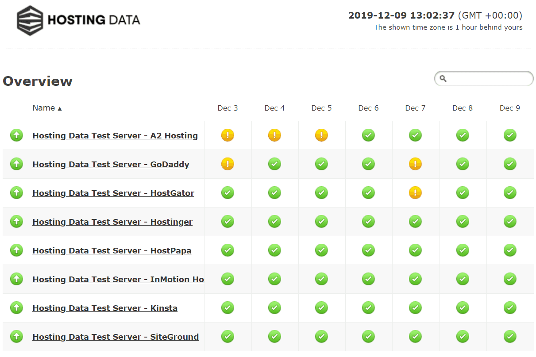
Task: Click the 2019-12-09 13:02:37 timestamp
Action: [401, 15]
